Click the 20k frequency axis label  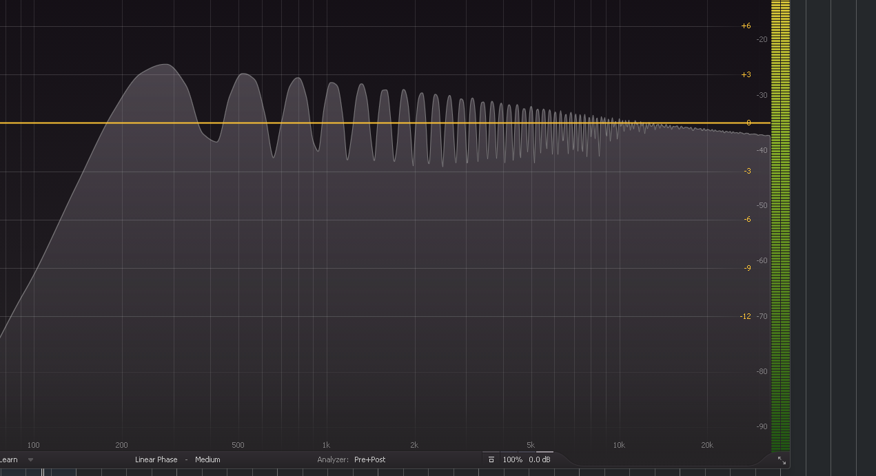(x=707, y=445)
